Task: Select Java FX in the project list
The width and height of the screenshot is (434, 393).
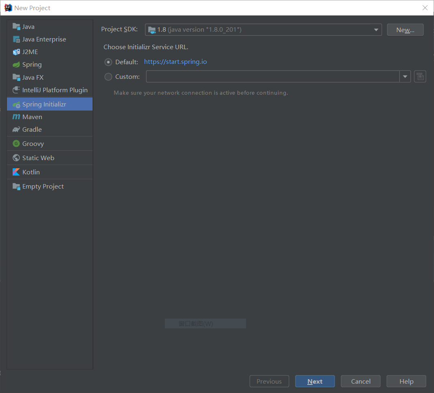Action: point(50,77)
